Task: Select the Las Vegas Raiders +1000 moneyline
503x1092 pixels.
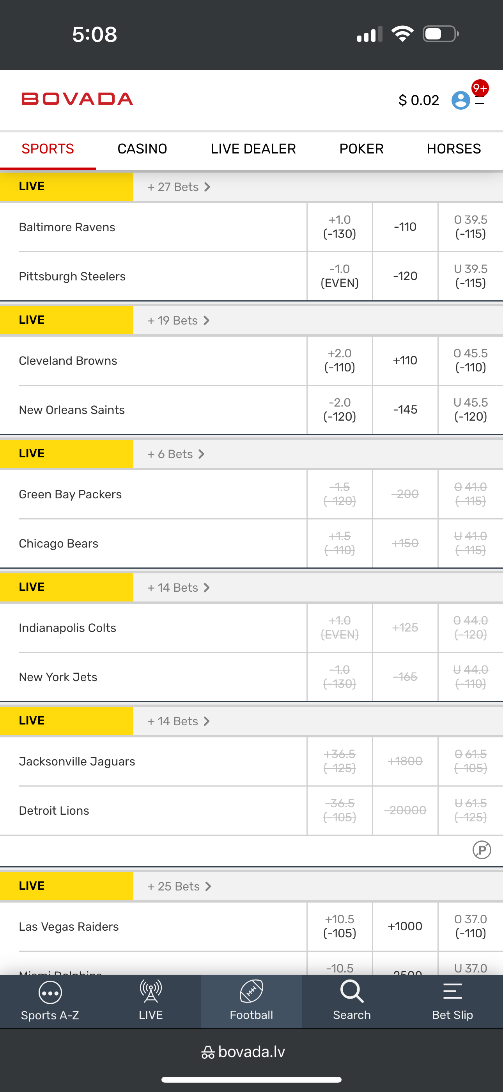Action: coord(405,926)
